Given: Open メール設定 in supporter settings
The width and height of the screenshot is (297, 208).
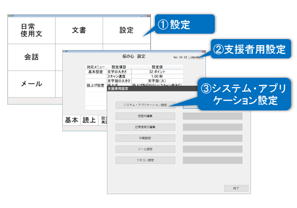Looking at the screenshot, I should click(x=145, y=149).
